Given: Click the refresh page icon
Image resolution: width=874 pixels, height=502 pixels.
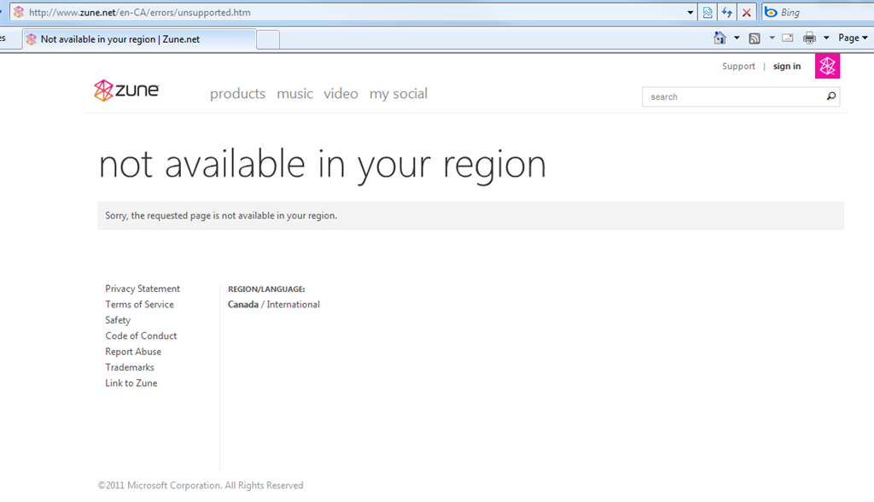Looking at the screenshot, I should tap(727, 12).
